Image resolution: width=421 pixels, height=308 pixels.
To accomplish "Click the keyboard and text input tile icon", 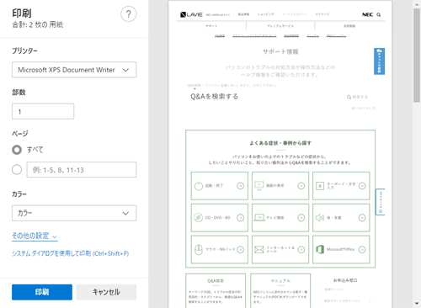I will click(x=320, y=186).
